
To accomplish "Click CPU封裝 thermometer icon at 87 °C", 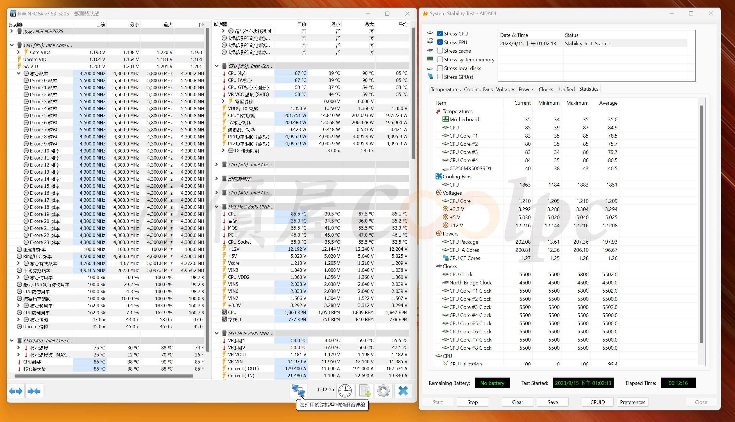I will 224,73.
